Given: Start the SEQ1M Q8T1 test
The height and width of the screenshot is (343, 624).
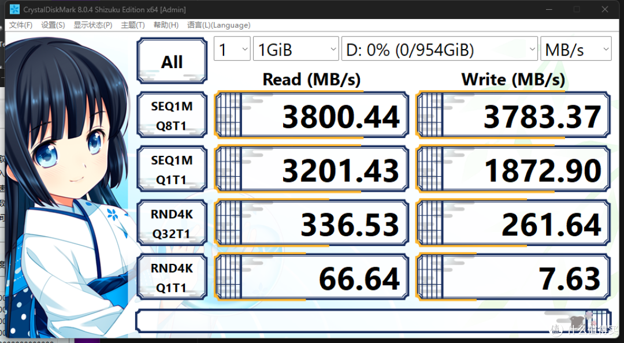Looking at the screenshot, I should 172,115.
